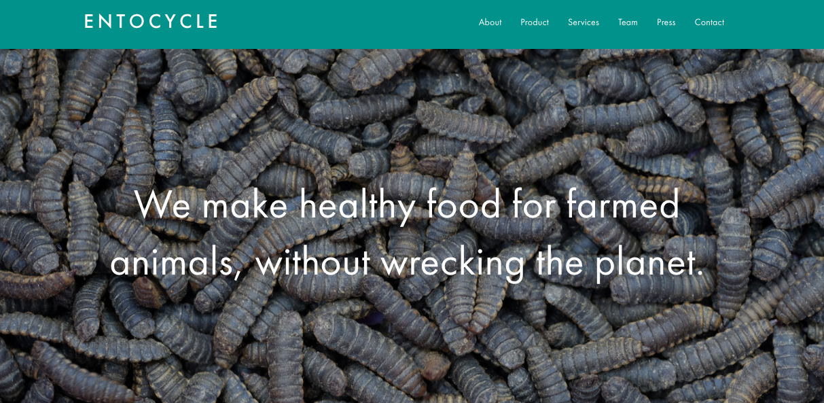Image resolution: width=824 pixels, height=403 pixels.
Task: Open the Services menu item
Action: [584, 22]
